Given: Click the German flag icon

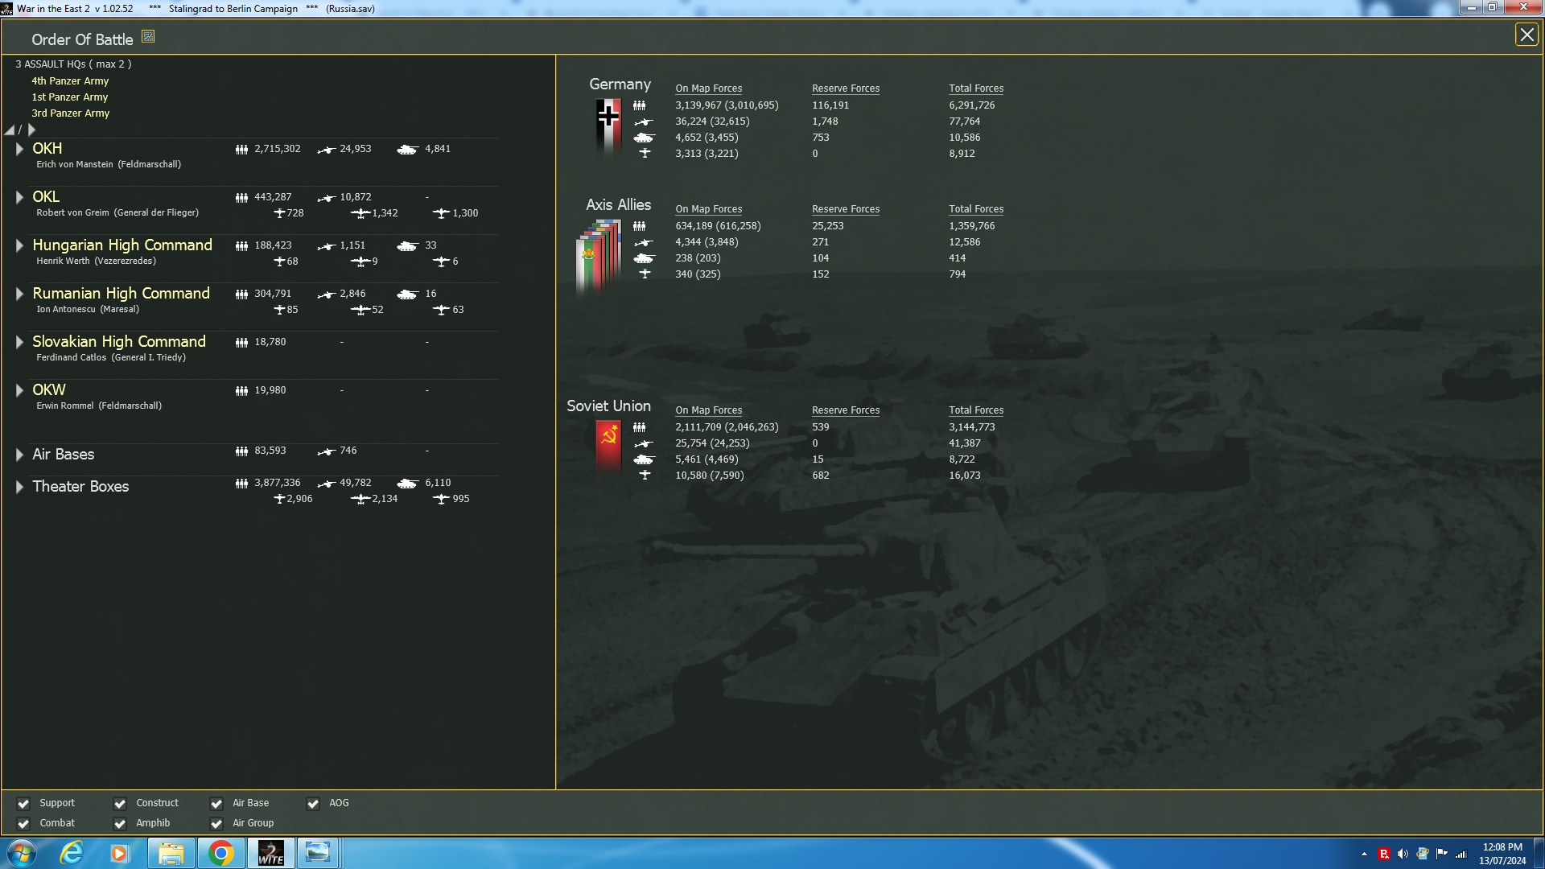Looking at the screenshot, I should (x=608, y=125).
